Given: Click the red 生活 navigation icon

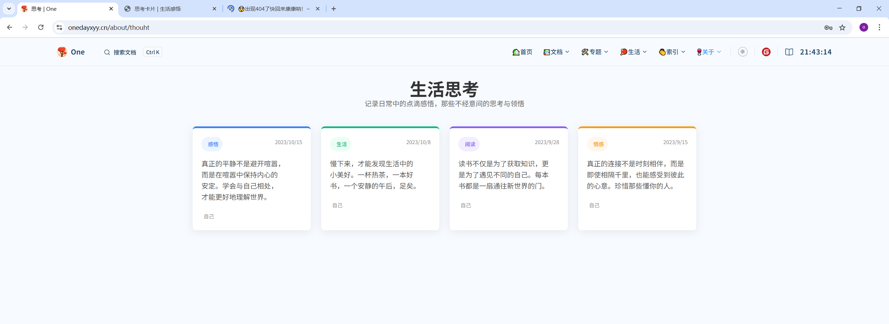Looking at the screenshot, I should [x=624, y=52].
